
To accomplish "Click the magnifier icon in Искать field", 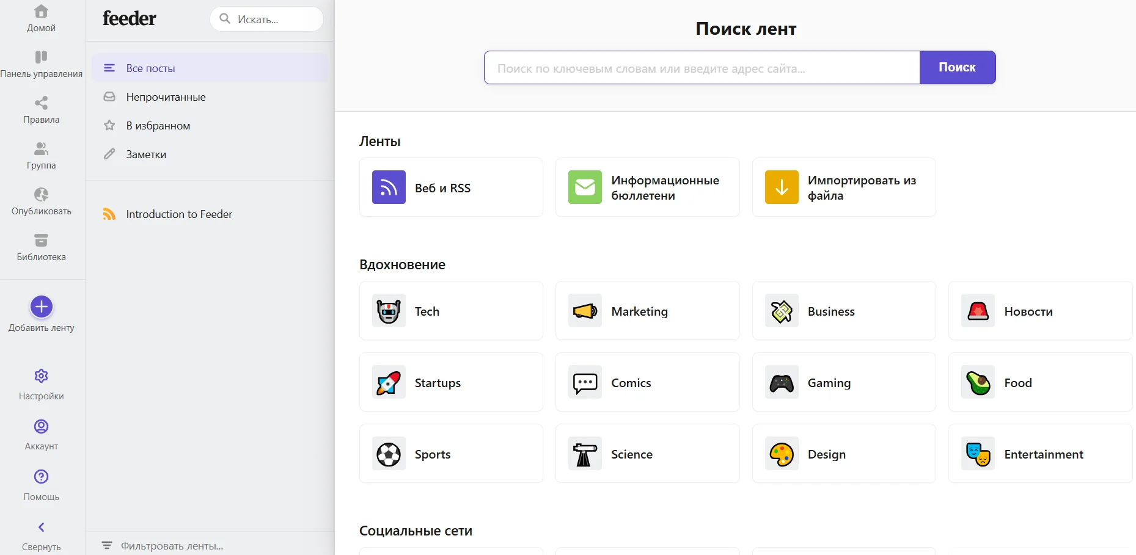I will [x=225, y=19].
